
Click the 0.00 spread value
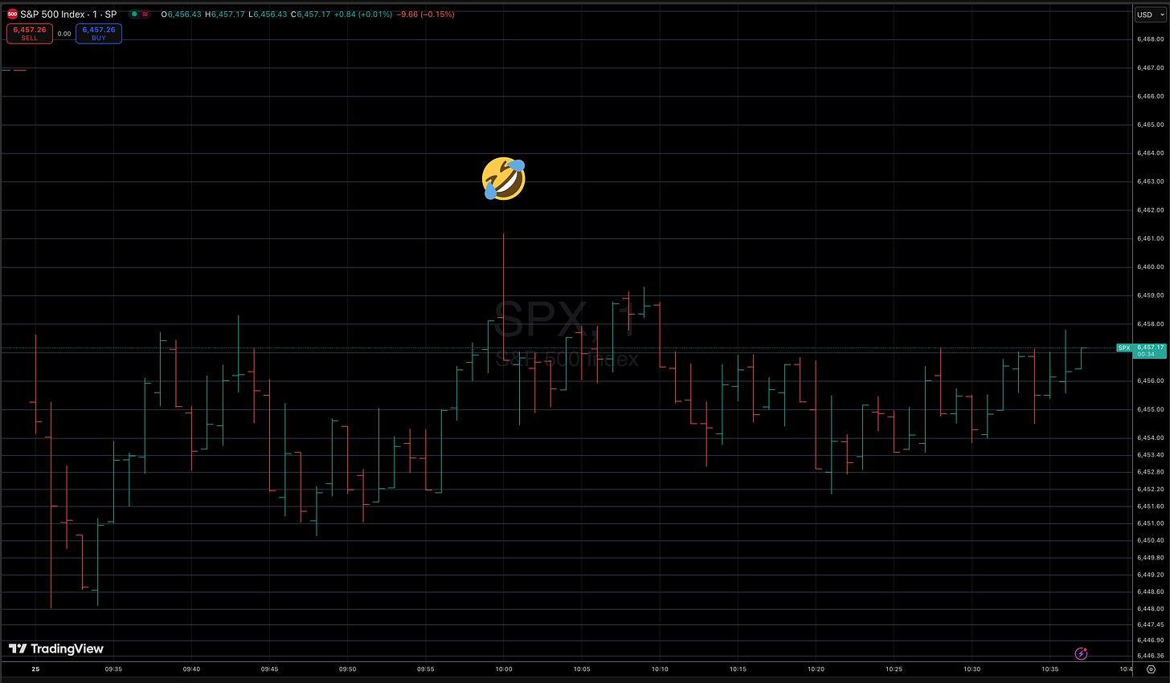(64, 34)
